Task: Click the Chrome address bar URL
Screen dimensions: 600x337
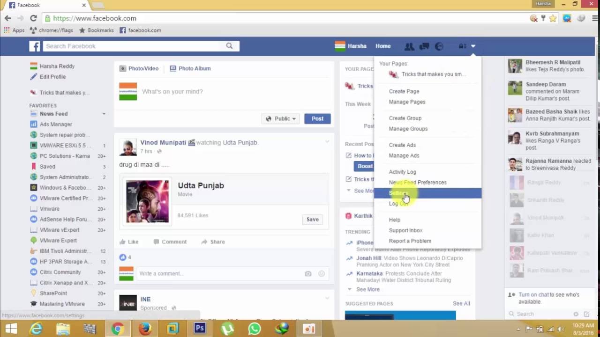Action: tap(95, 18)
